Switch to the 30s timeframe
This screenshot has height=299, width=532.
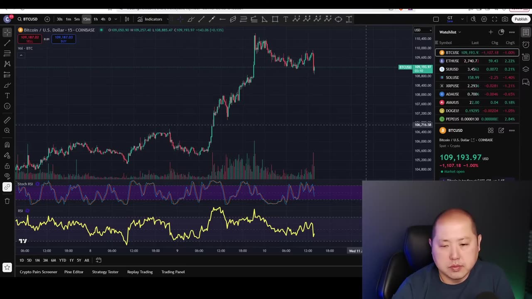pyautogui.click(x=59, y=19)
